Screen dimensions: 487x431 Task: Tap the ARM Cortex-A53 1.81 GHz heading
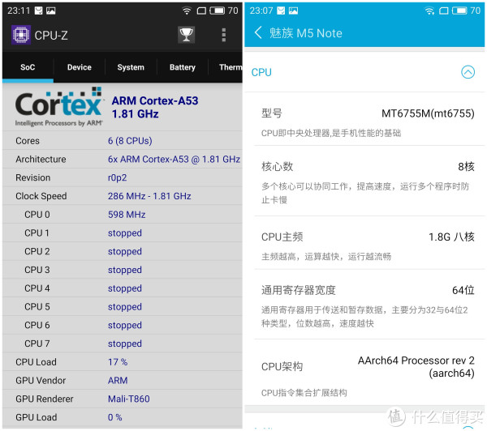coord(155,107)
